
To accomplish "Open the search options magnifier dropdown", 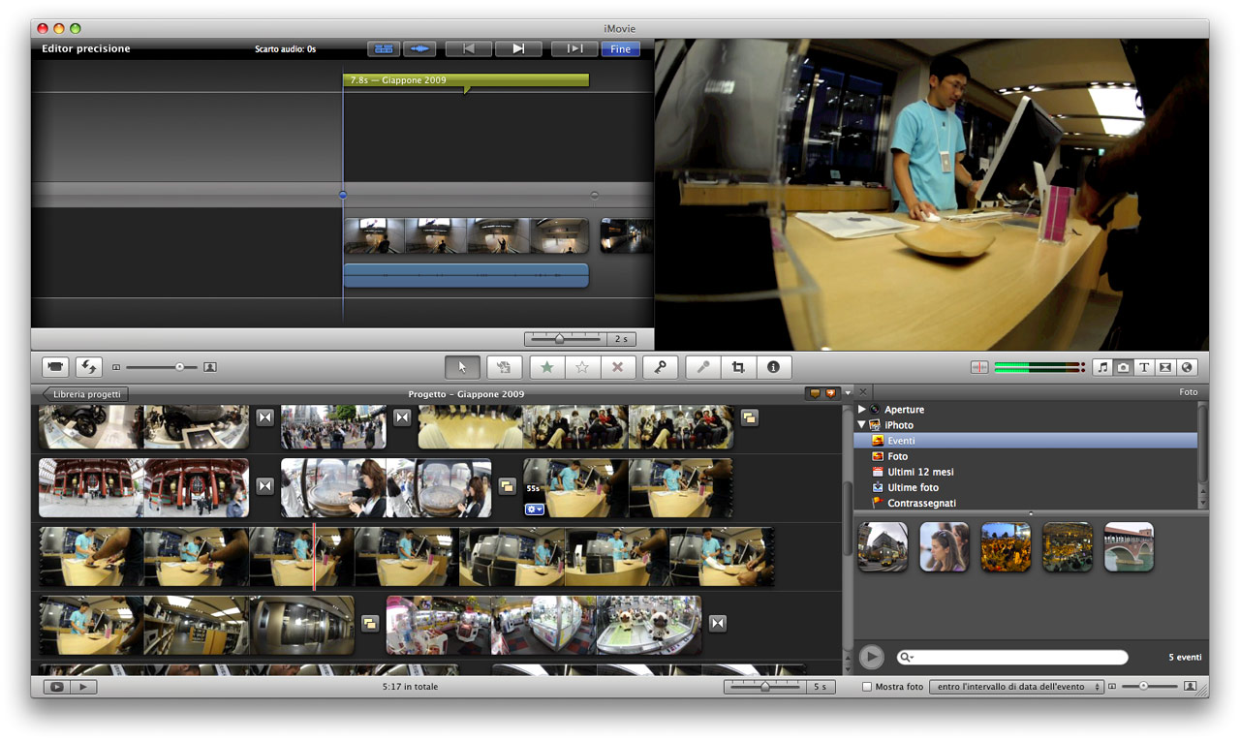I will tap(908, 658).
